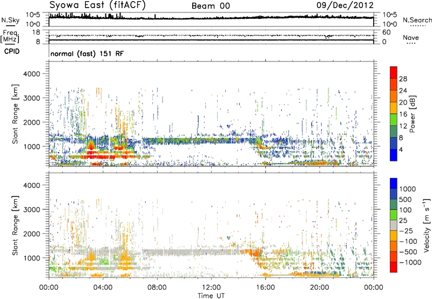Image resolution: width=432 pixels, height=299 pixels.
Task: Click the velocity panel 'Slant Range [km]' label
Action: pyautogui.click(x=15, y=226)
